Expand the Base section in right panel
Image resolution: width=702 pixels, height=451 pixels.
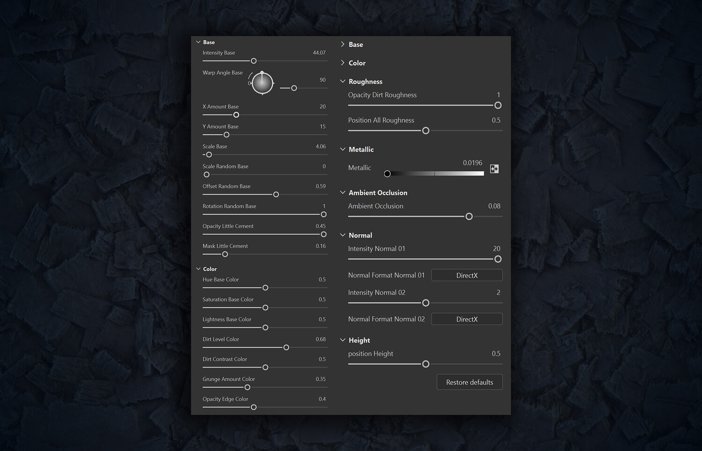point(343,44)
